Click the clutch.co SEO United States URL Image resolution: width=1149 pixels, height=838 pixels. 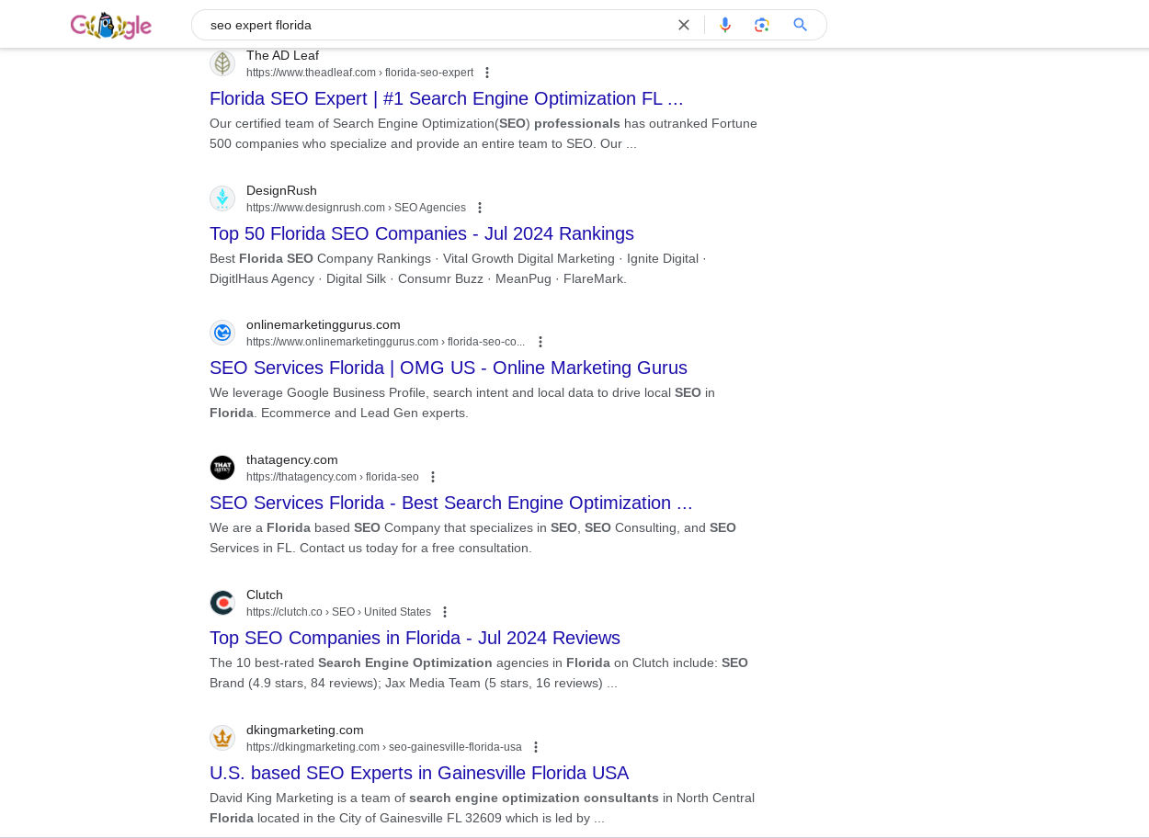[338, 612]
